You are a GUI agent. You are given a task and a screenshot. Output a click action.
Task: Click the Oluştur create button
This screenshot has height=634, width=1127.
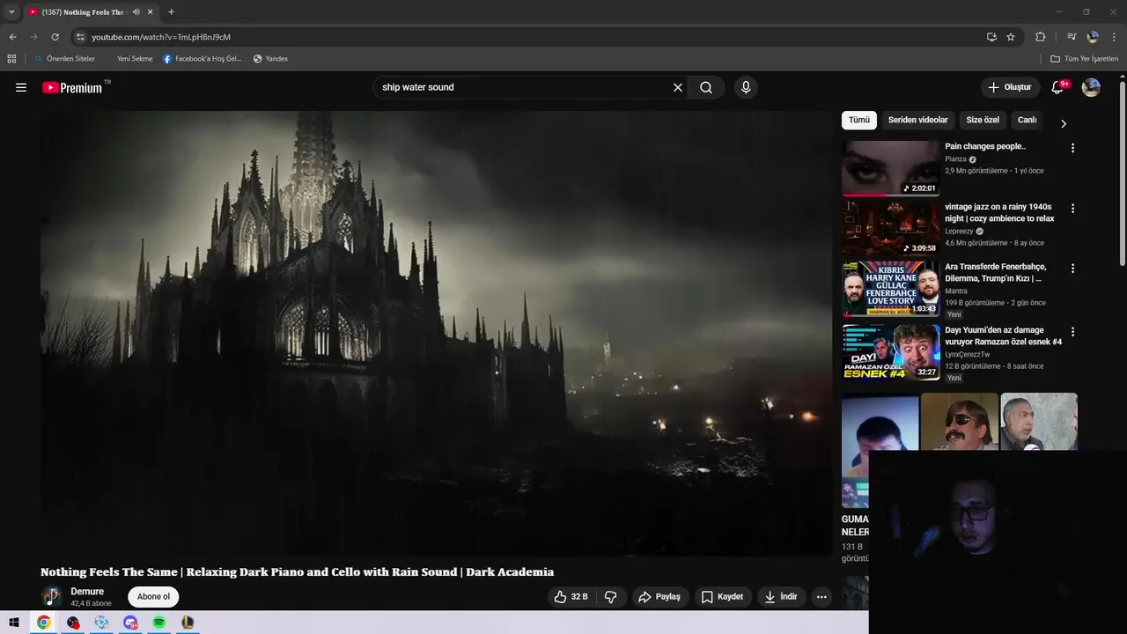[x=1009, y=87]
